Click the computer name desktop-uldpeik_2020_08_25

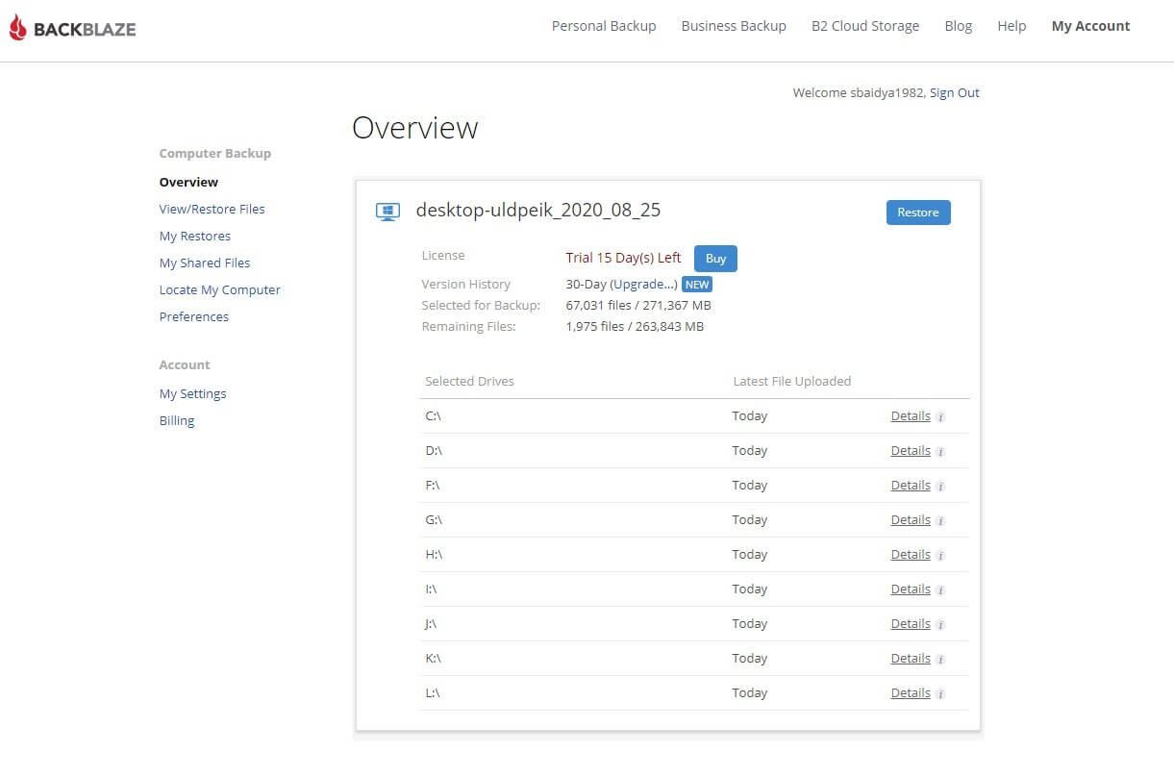pos(538,211)
